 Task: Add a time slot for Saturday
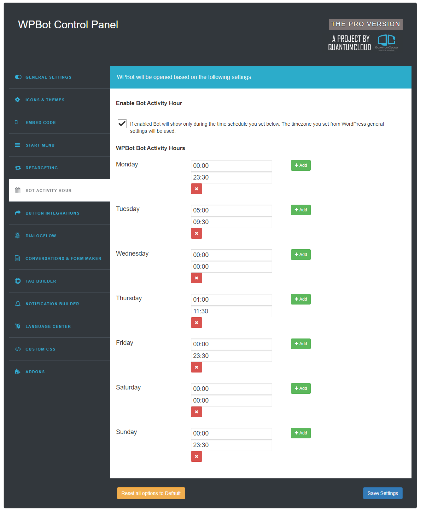click(x=301, y=388)
